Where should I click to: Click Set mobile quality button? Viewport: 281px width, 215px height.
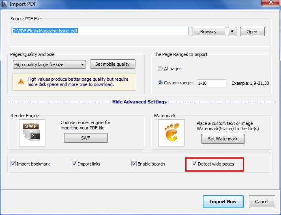point(113,64)
